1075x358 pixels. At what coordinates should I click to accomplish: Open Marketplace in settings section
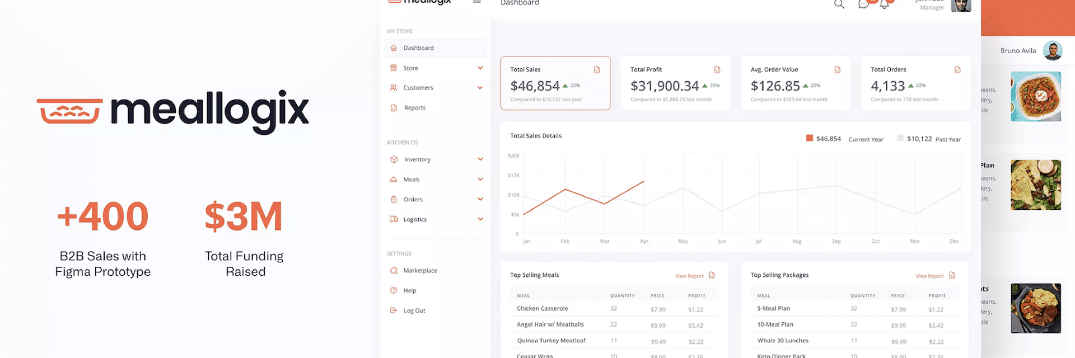pos(420,271)
